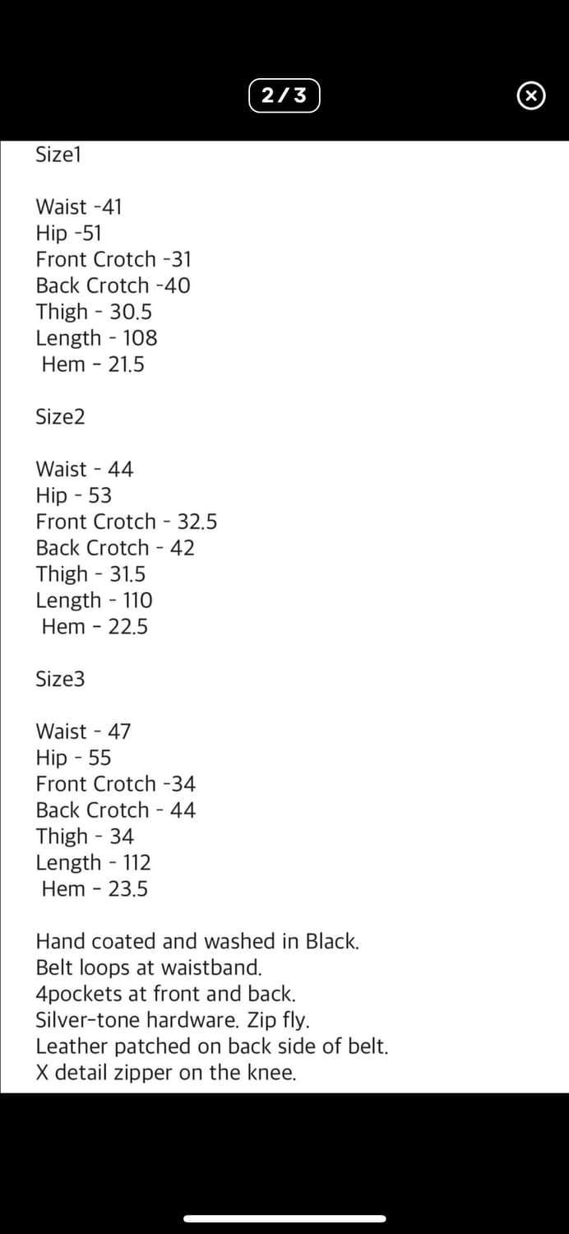Click the Length - 112 measurement
This screenshot has width=569, height=1234.
click(93, 863)
